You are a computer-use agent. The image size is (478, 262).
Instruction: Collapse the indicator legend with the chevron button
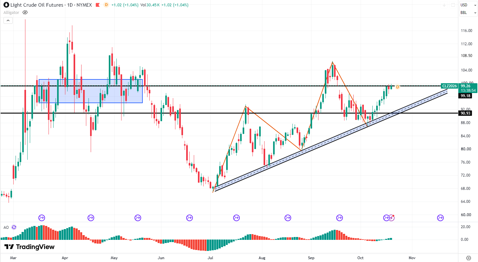(8, 21)
